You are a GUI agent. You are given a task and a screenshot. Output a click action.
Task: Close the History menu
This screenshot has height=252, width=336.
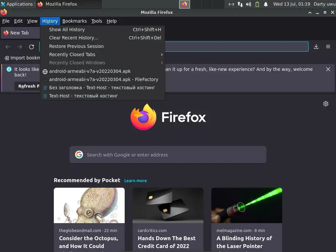tap(50, 21)
